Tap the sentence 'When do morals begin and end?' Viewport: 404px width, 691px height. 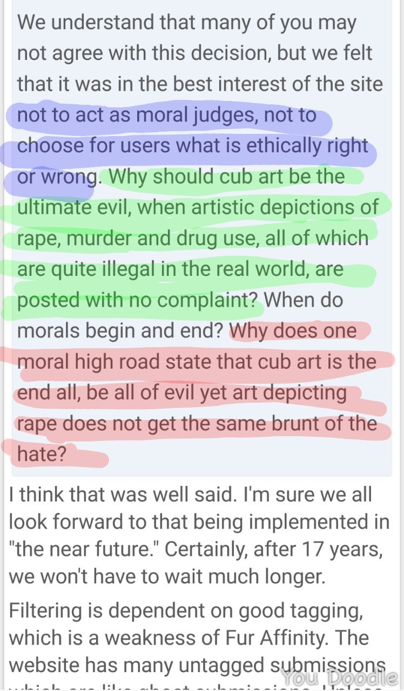point(180,315)
